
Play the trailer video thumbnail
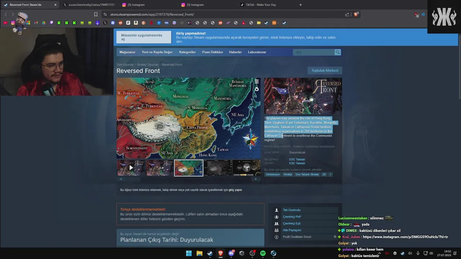(x=131, y=168)
